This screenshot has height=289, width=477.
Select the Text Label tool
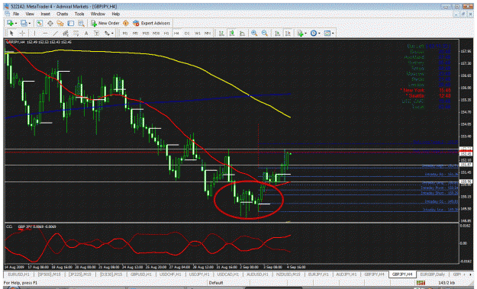coord(96,33)
